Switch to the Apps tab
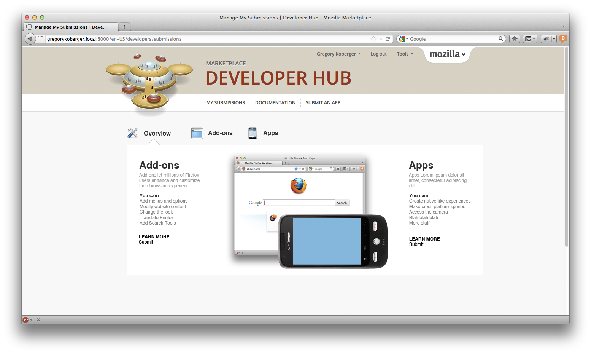 point(263,133)
